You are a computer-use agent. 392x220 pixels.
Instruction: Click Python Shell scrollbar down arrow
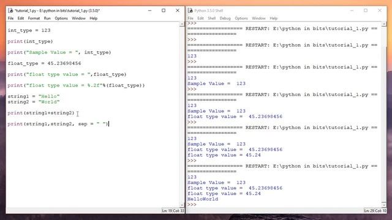pos(384,205)
